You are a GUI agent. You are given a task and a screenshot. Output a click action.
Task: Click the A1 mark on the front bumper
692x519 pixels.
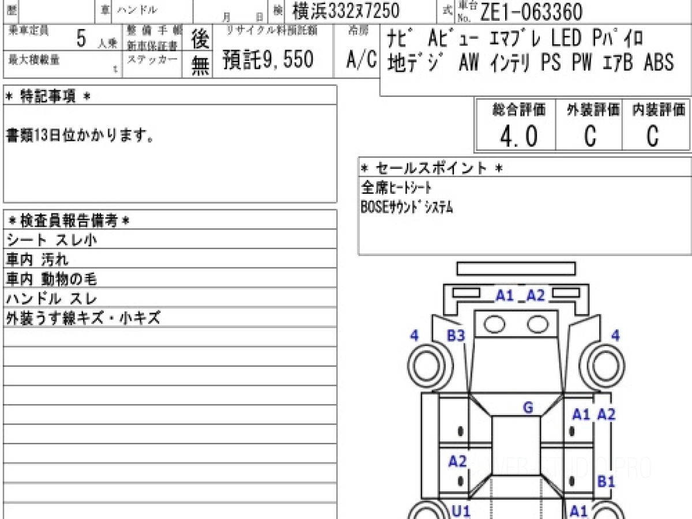click(505, 295)
